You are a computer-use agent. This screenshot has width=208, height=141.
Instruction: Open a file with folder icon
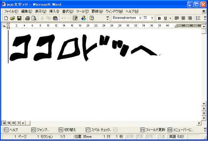[x=13, y=18]
